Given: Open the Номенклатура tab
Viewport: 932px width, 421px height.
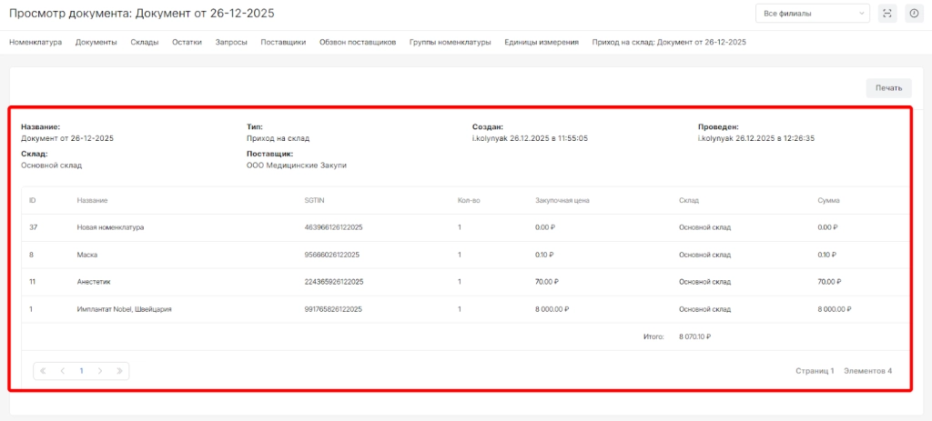Looking at the screenshot, I should pyautogui.click(x=35, y=42).
